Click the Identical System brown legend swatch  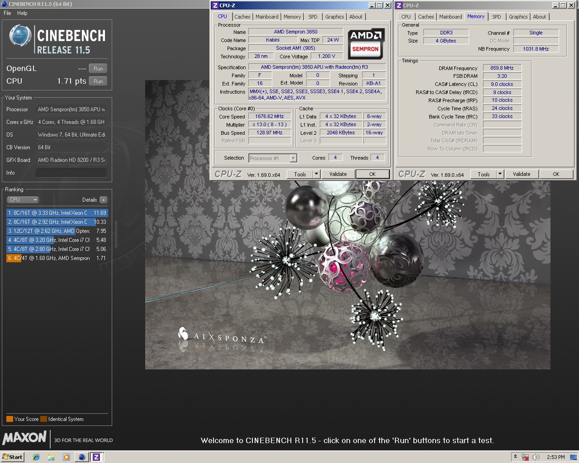(43, 419)
